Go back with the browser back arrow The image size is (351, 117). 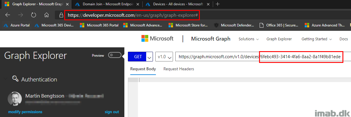click(x=8, y=15)
